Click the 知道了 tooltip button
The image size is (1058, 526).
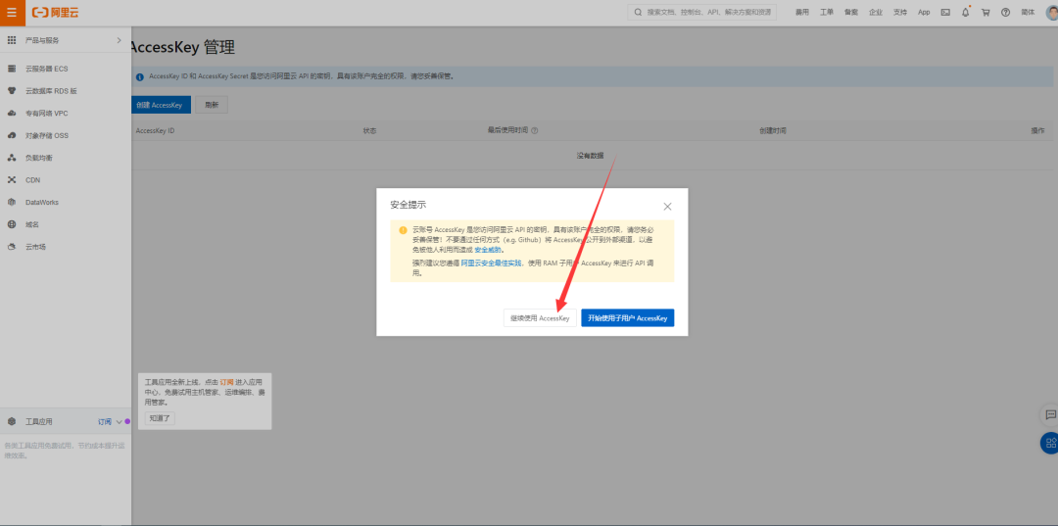pos(160,418)
